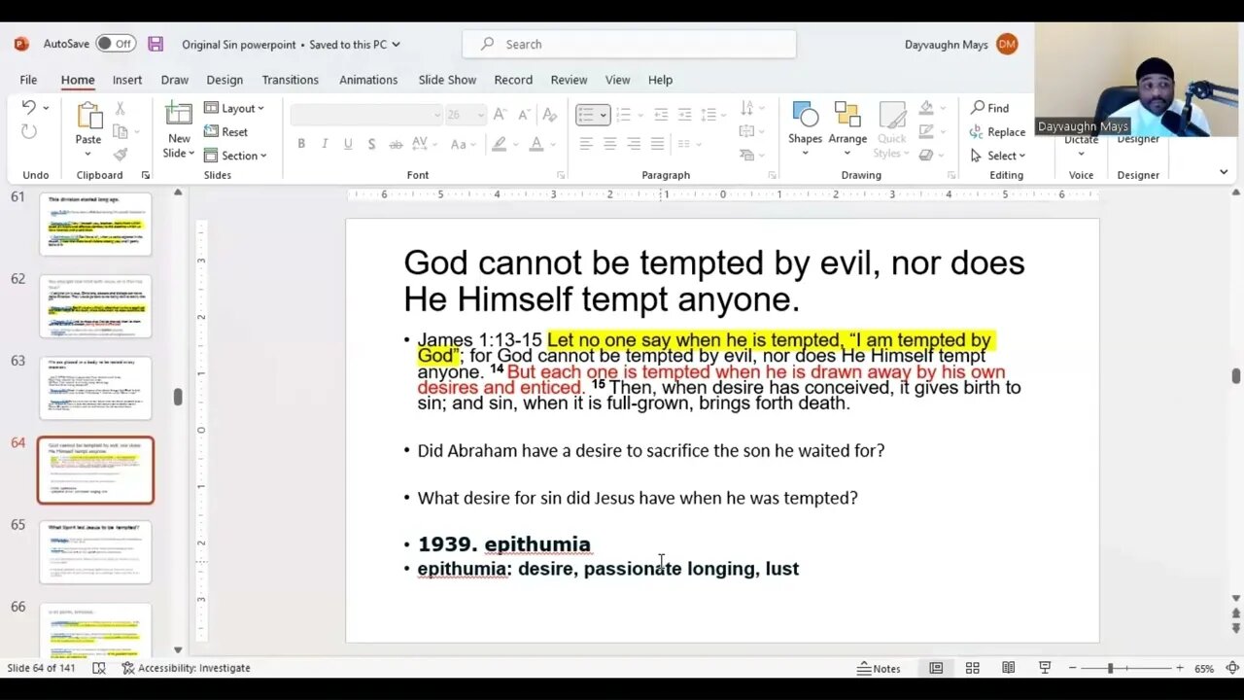
Task: Open the Arrange menu
Action: (x=847, y=126)
